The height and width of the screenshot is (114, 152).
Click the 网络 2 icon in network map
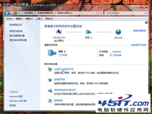(x=88, y=32)
